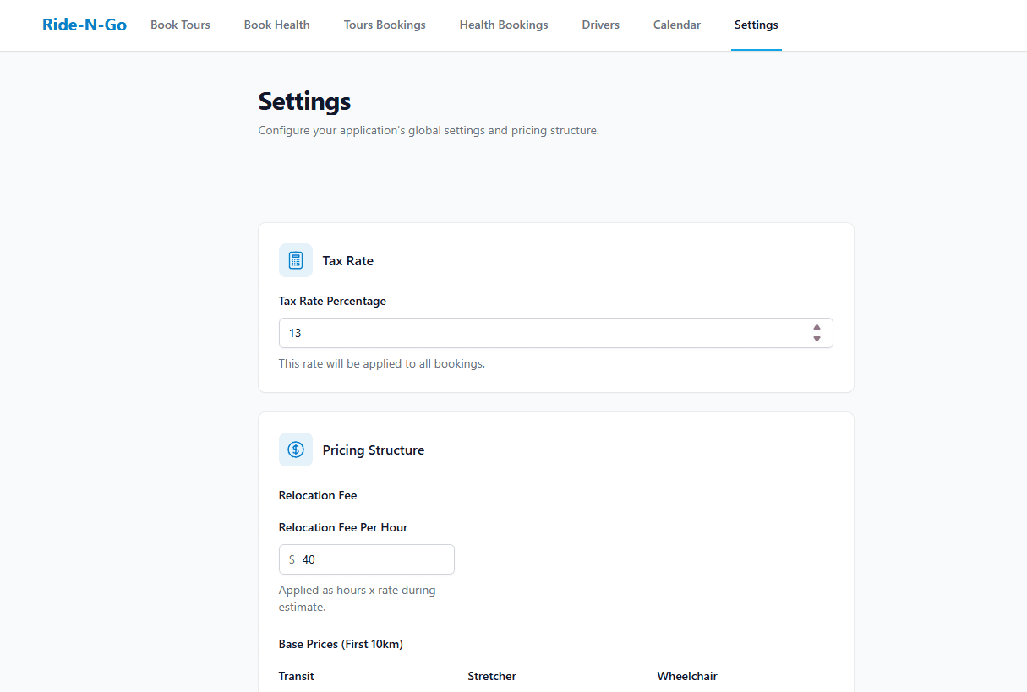Switch to the Book Health tab
Image resolution: width=1027 pixels, height=692 pixels.
277,25
